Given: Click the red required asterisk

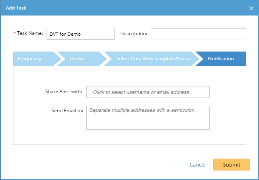Looking at the screenshot, I should (15, 34).
